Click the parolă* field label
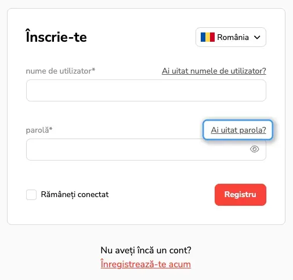Image resolution: width=293 pixels, height=280 pixels. tap(39, 130)
